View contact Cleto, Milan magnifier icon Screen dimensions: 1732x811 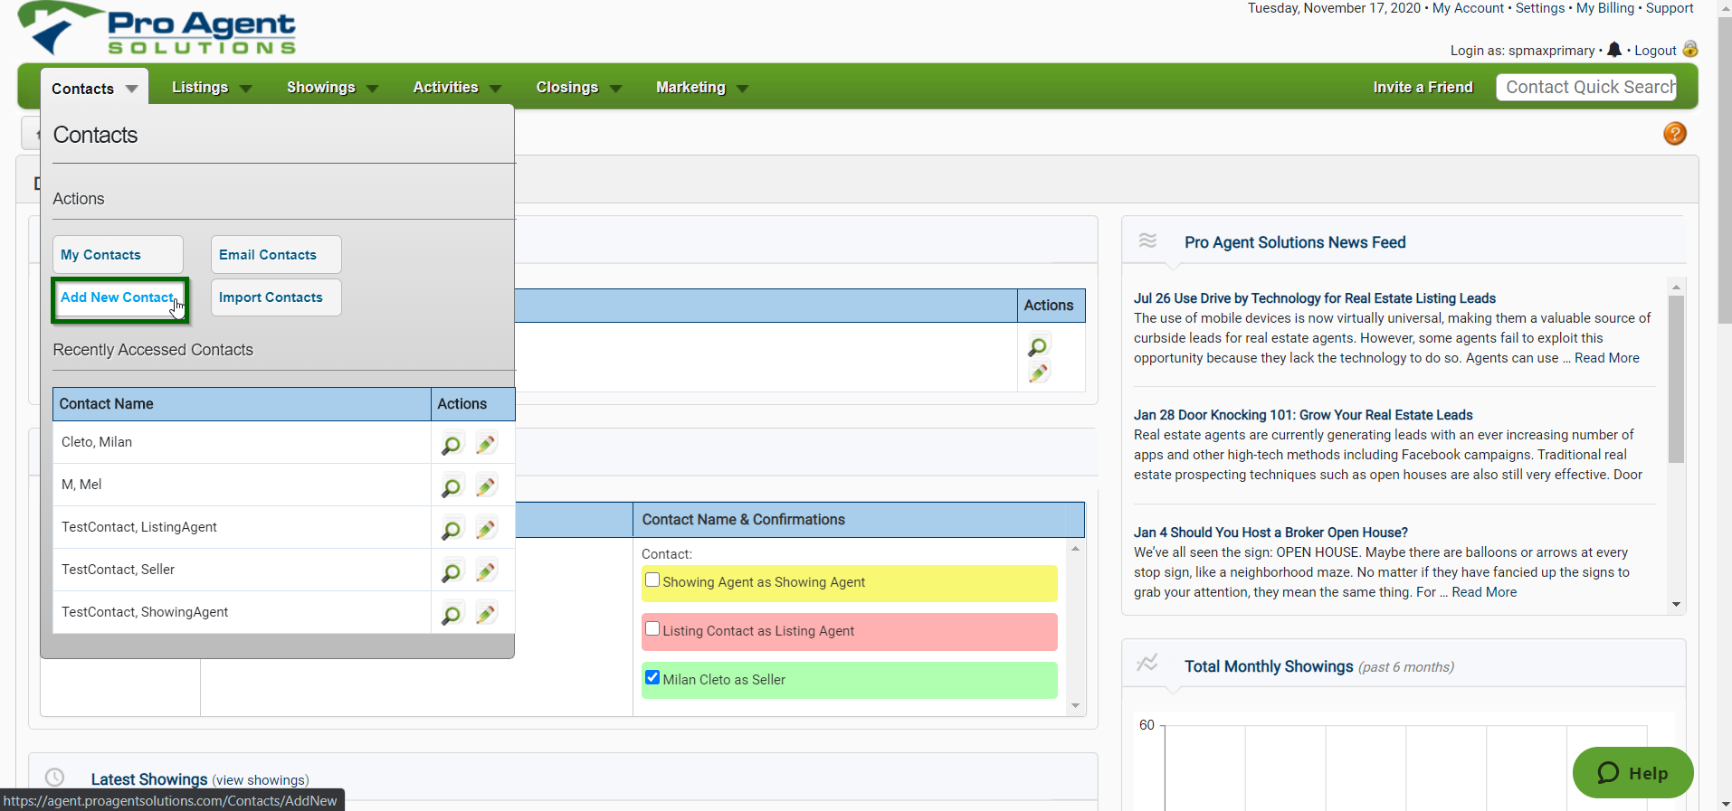point(451,444)
